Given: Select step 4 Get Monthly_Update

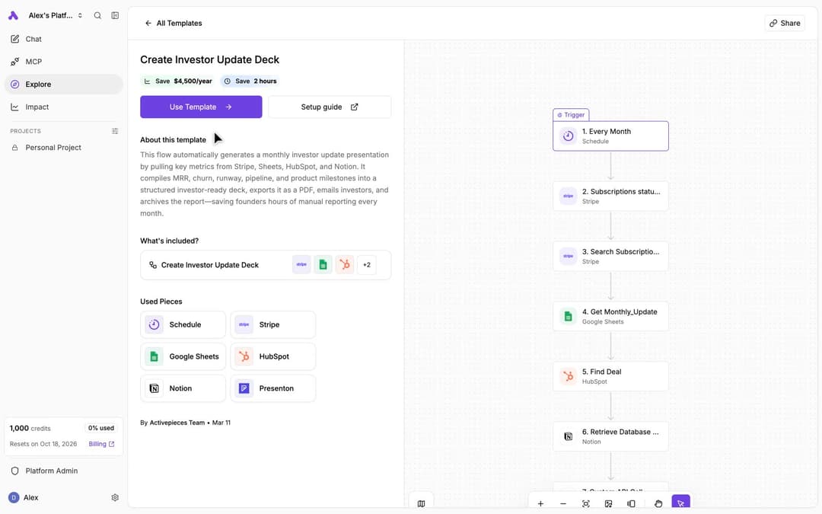Looking at the screenshot, I should pos(610,316).
